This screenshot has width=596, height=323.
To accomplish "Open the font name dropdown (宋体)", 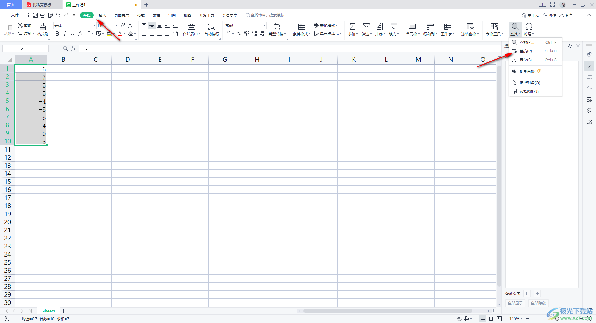I will click(x=94, y=25).
